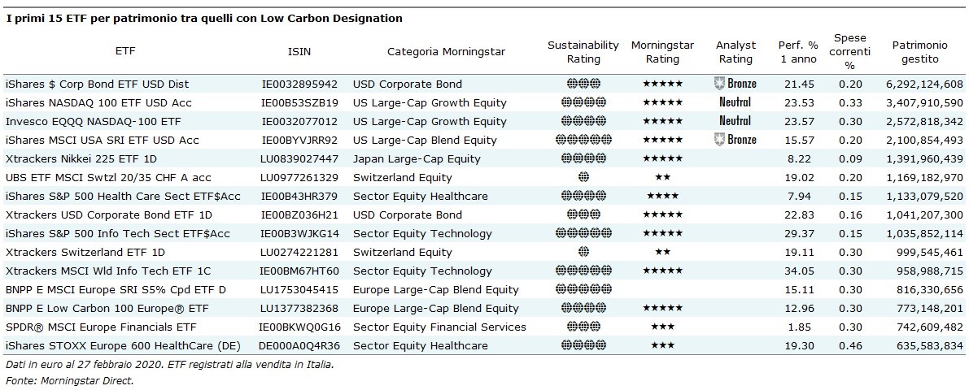Click the two-star rating for Xtrackers Switzerland ETF 1D
Screen dimensions: 969x390
pos(662,252)
